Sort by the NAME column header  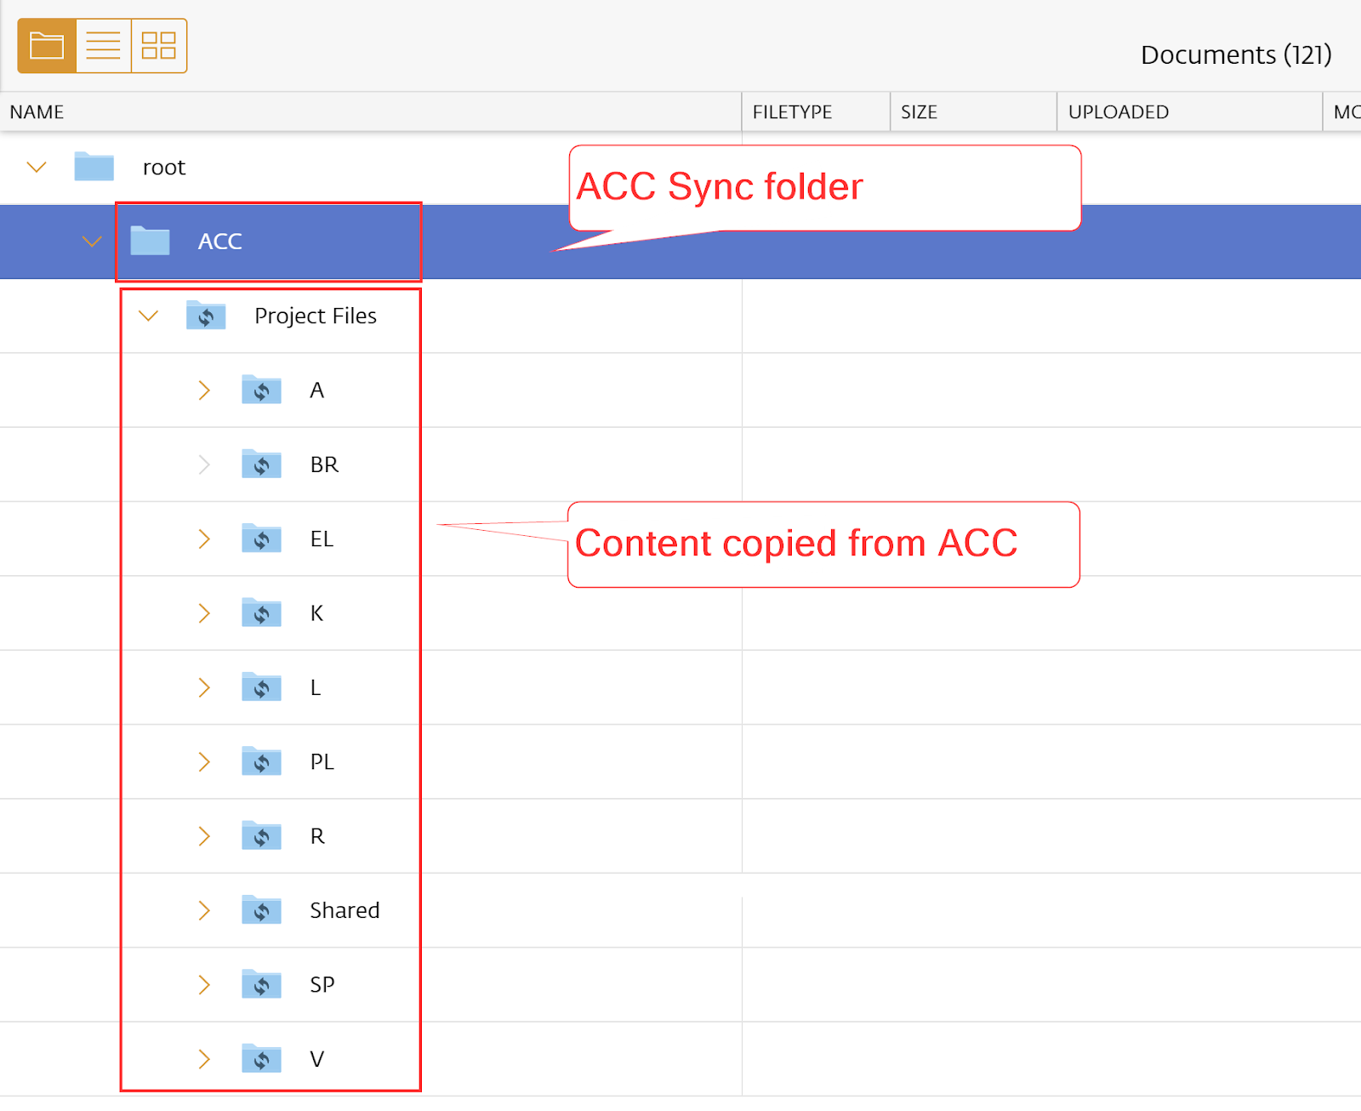pyautogui.click(x=37, y=112)
